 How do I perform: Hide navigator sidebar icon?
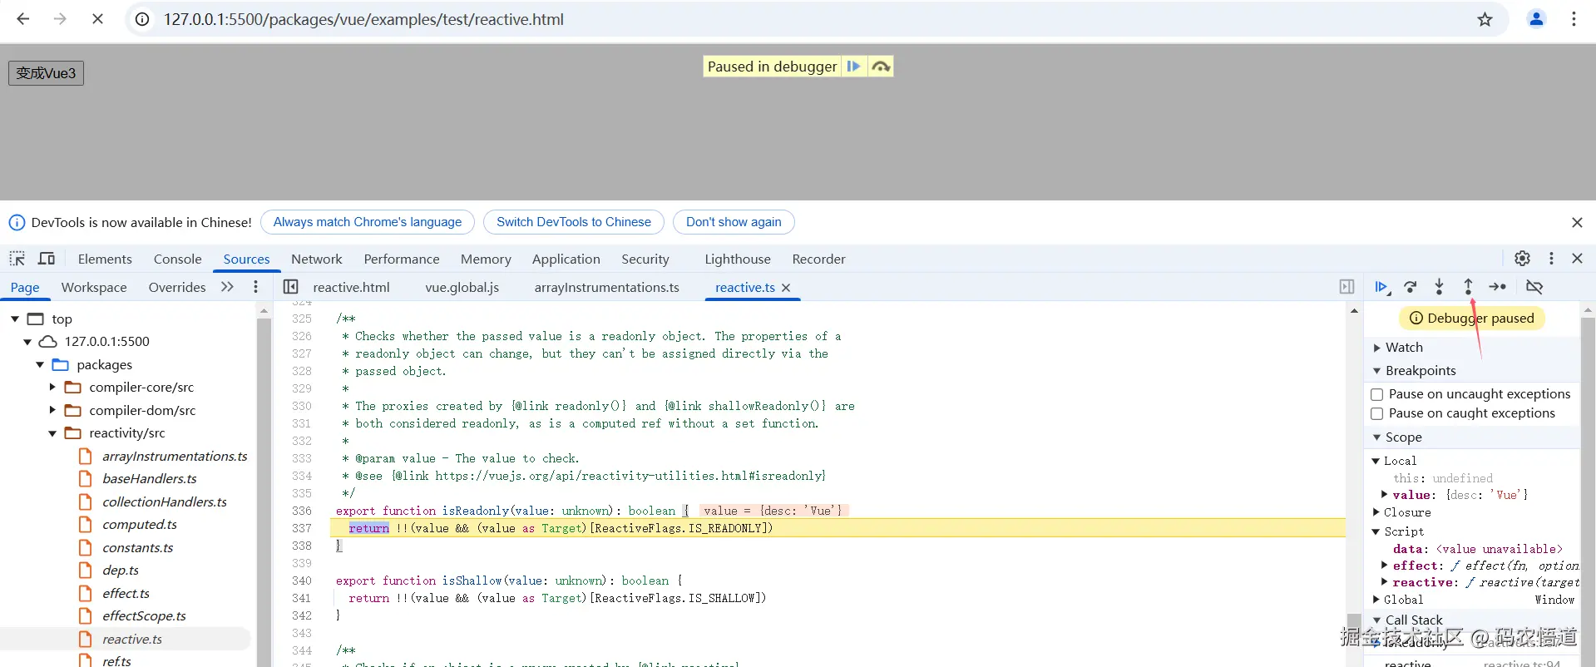290,287
